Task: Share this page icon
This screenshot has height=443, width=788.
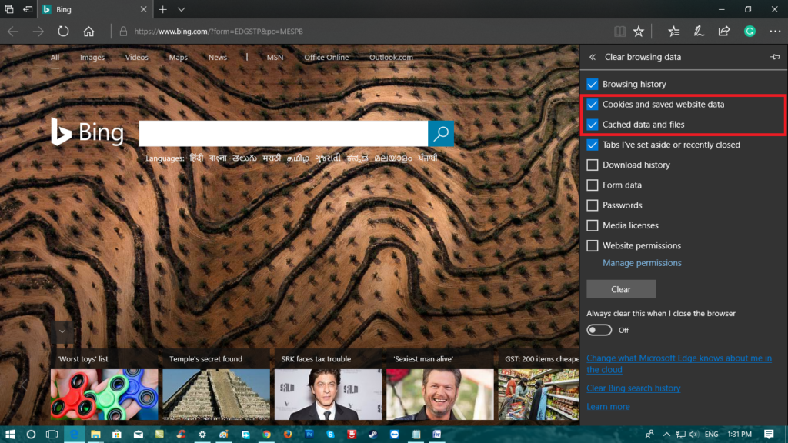Action: tap(723, 31)
